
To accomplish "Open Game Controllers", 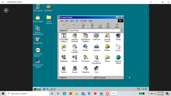I will tap(75, 49).
